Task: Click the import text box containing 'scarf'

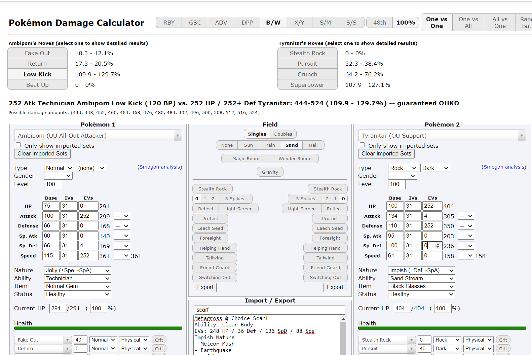Action: pyautogui.click(x=270, y=310)
